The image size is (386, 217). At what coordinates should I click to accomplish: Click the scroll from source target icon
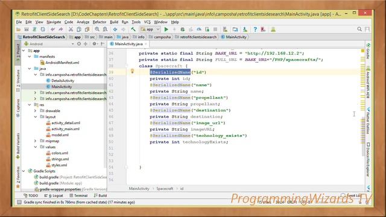pyautogui.click(x=79, y=44)
